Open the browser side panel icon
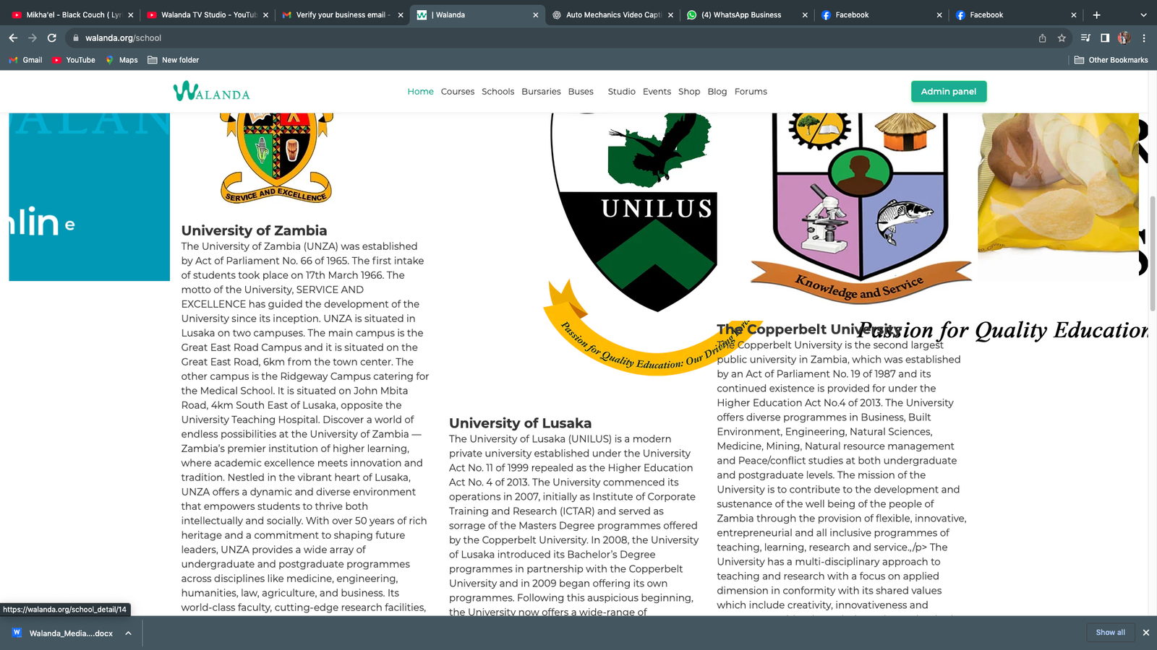The width and height of the screenshot is (1157, 650). [1105, 38]
